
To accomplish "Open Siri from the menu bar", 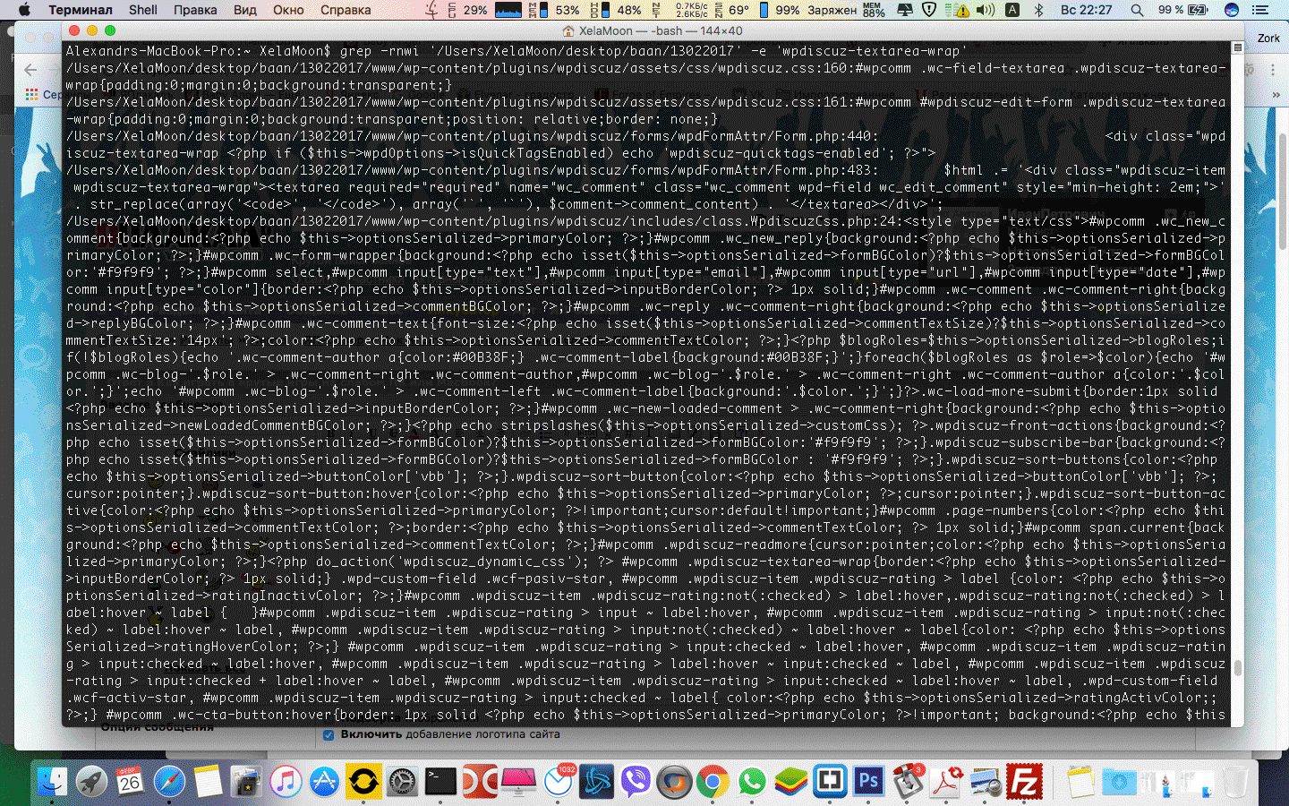I will click(1232, 10).
